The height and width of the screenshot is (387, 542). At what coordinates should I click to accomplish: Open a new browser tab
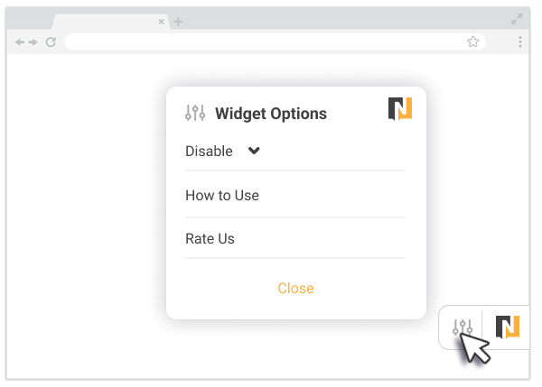pos(178,22)
